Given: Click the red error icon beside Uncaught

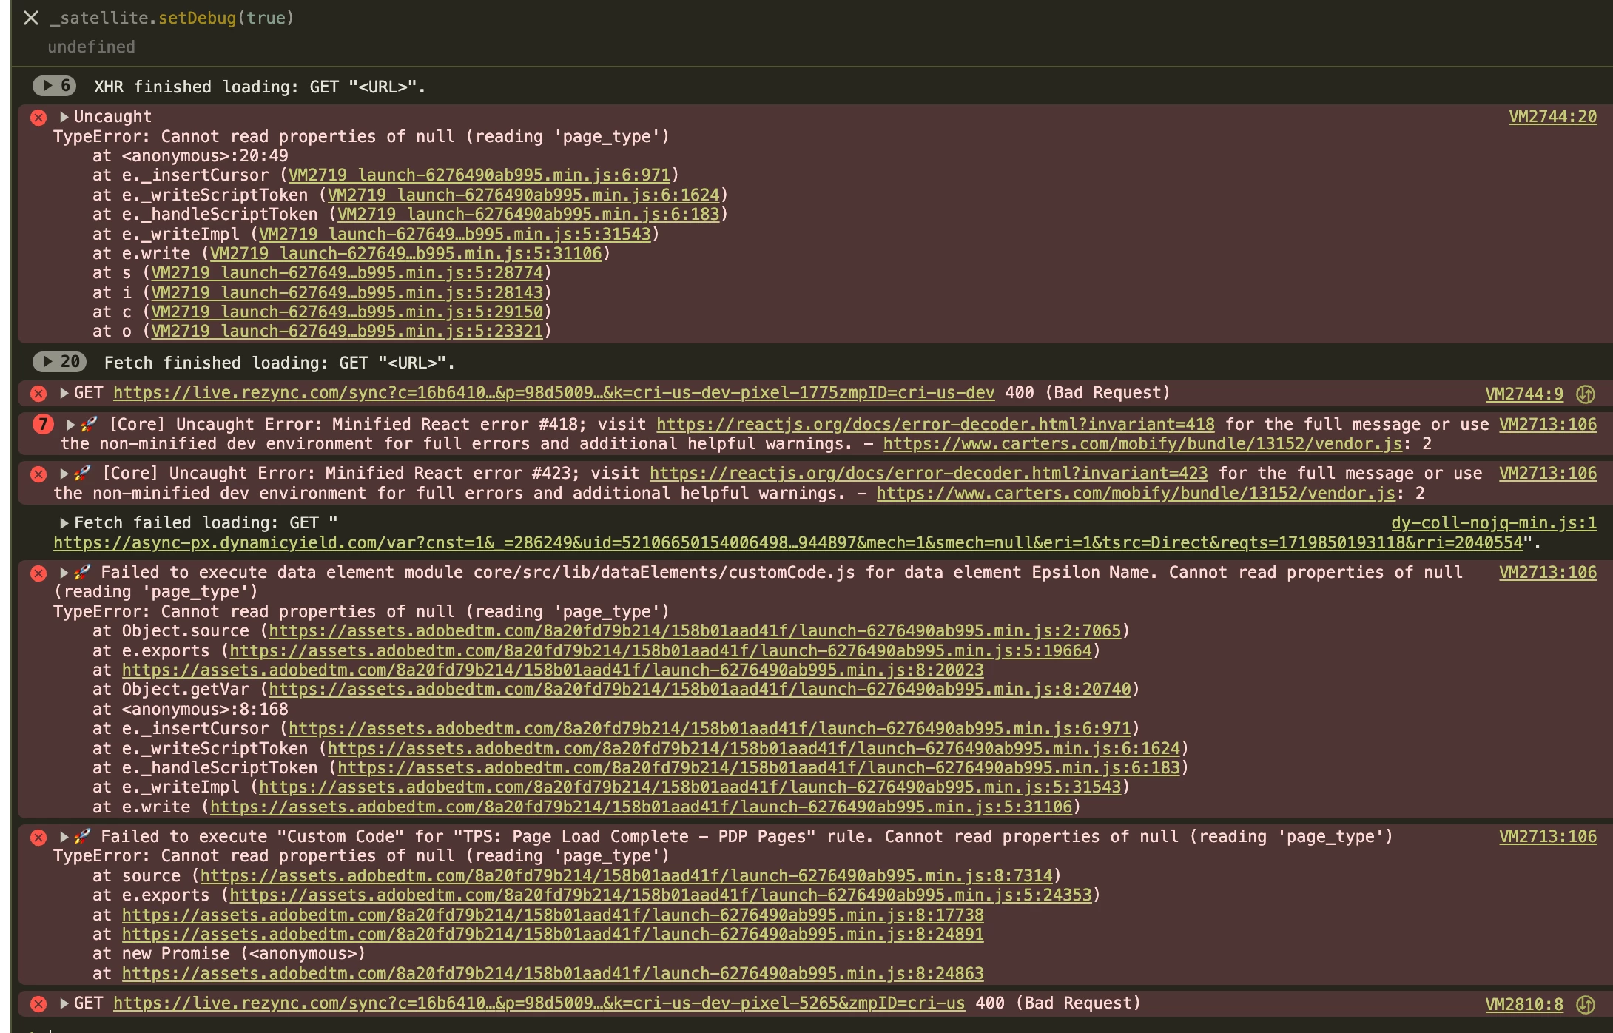Looking at the screenshot, I should (x=38, y=118).
